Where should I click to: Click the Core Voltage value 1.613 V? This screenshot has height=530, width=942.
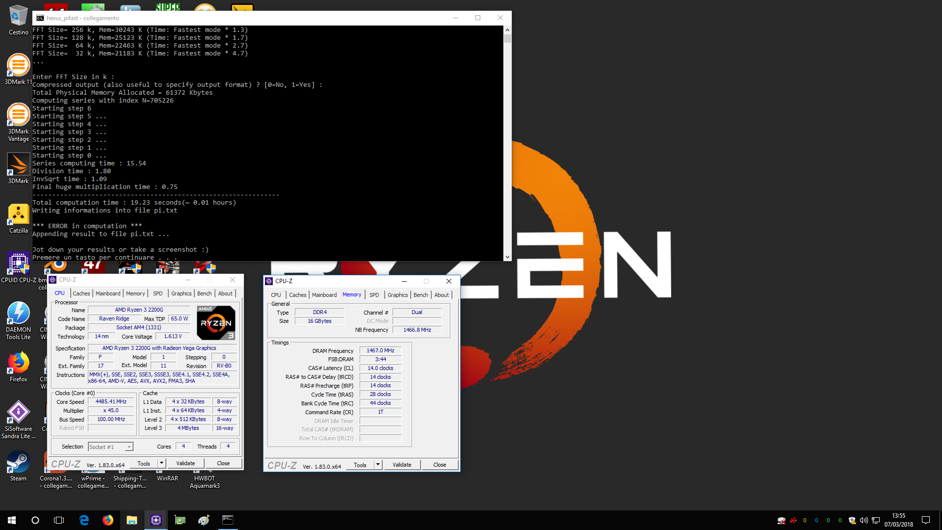pyautogui.click(x=173, y=336)
